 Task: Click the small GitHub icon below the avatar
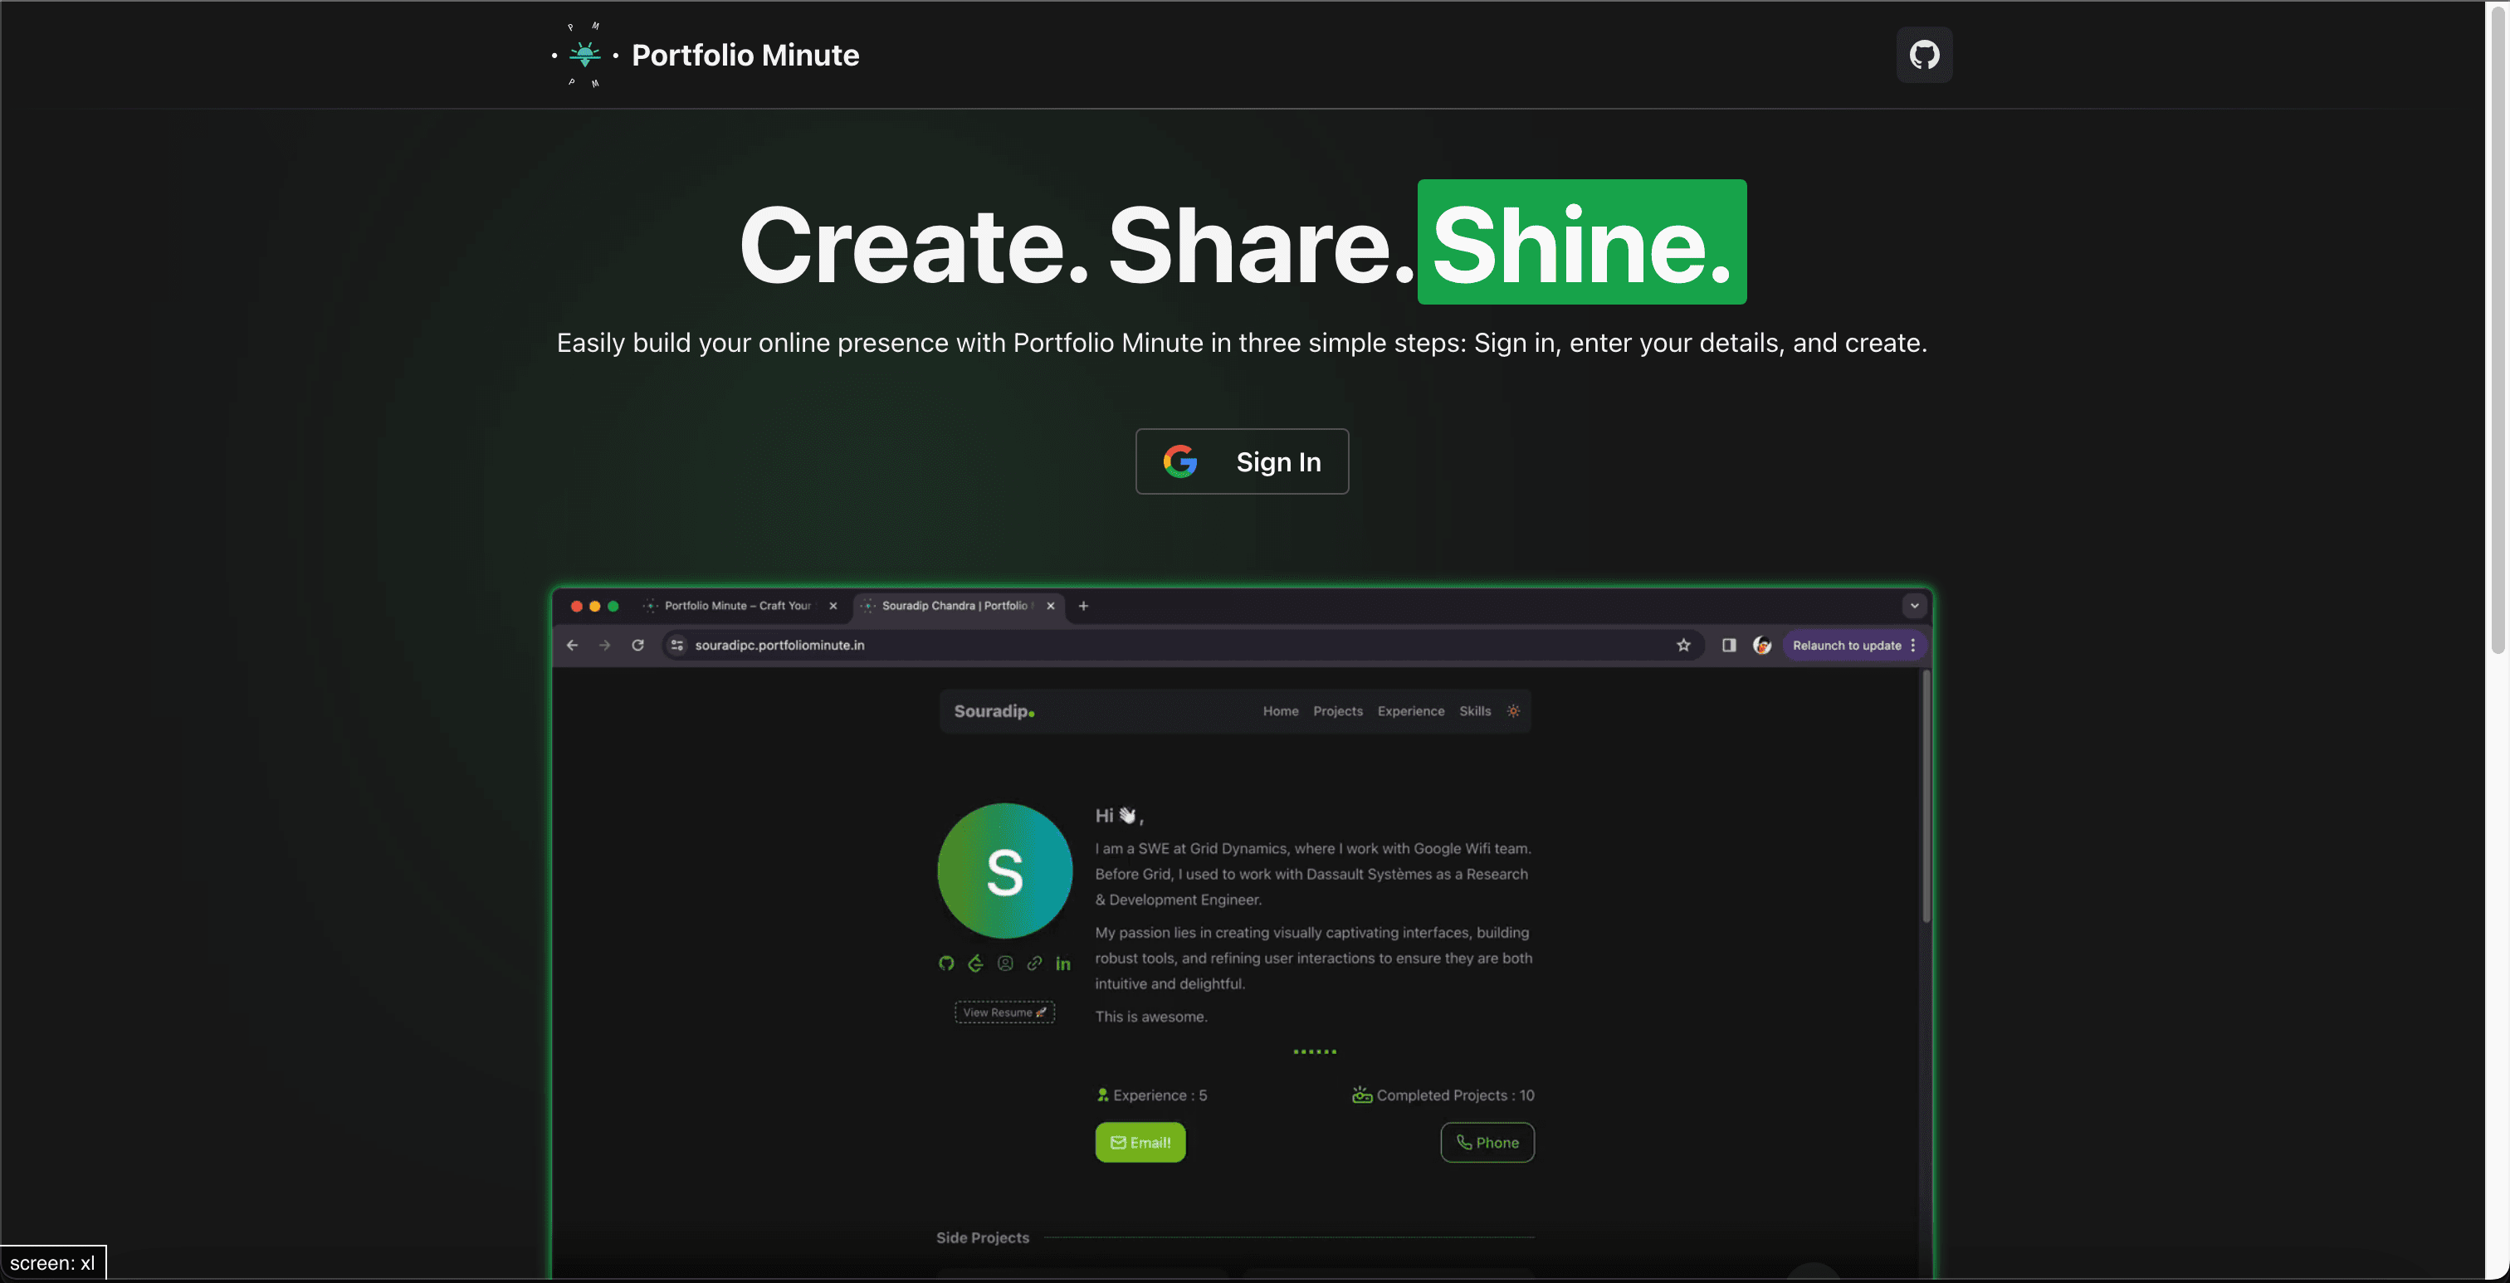pyautogui.click(x=946, y=963)
